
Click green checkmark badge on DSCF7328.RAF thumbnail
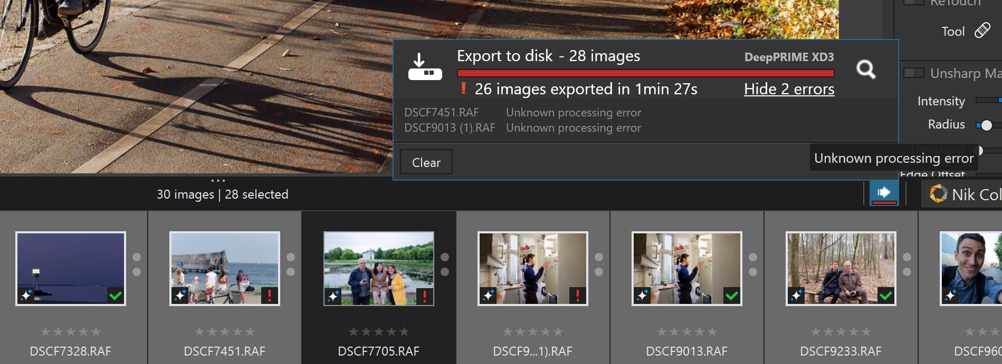click(116, 296)
